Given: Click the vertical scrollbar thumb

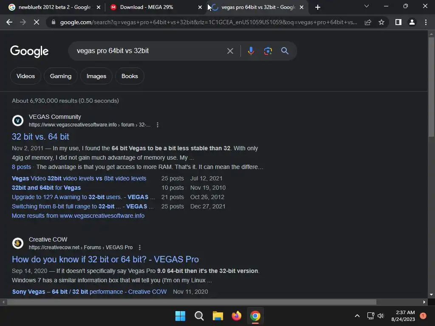Looking at the screenshot, I should [x=431, y=87].
